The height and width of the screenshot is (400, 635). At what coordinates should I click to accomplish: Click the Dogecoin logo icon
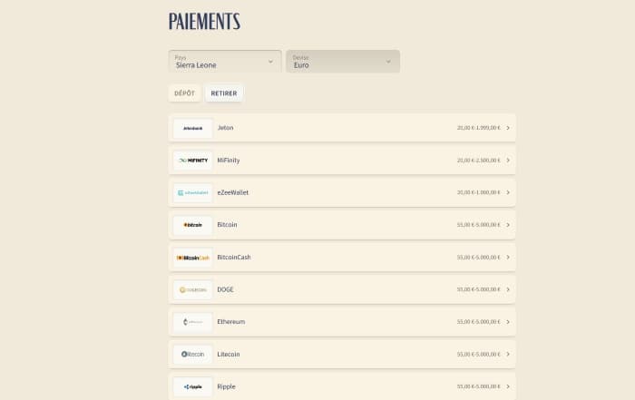pos(192,289)
